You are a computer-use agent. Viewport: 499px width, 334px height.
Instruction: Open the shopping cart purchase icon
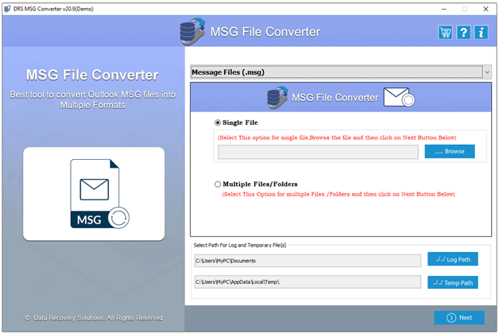pos(445,32)
